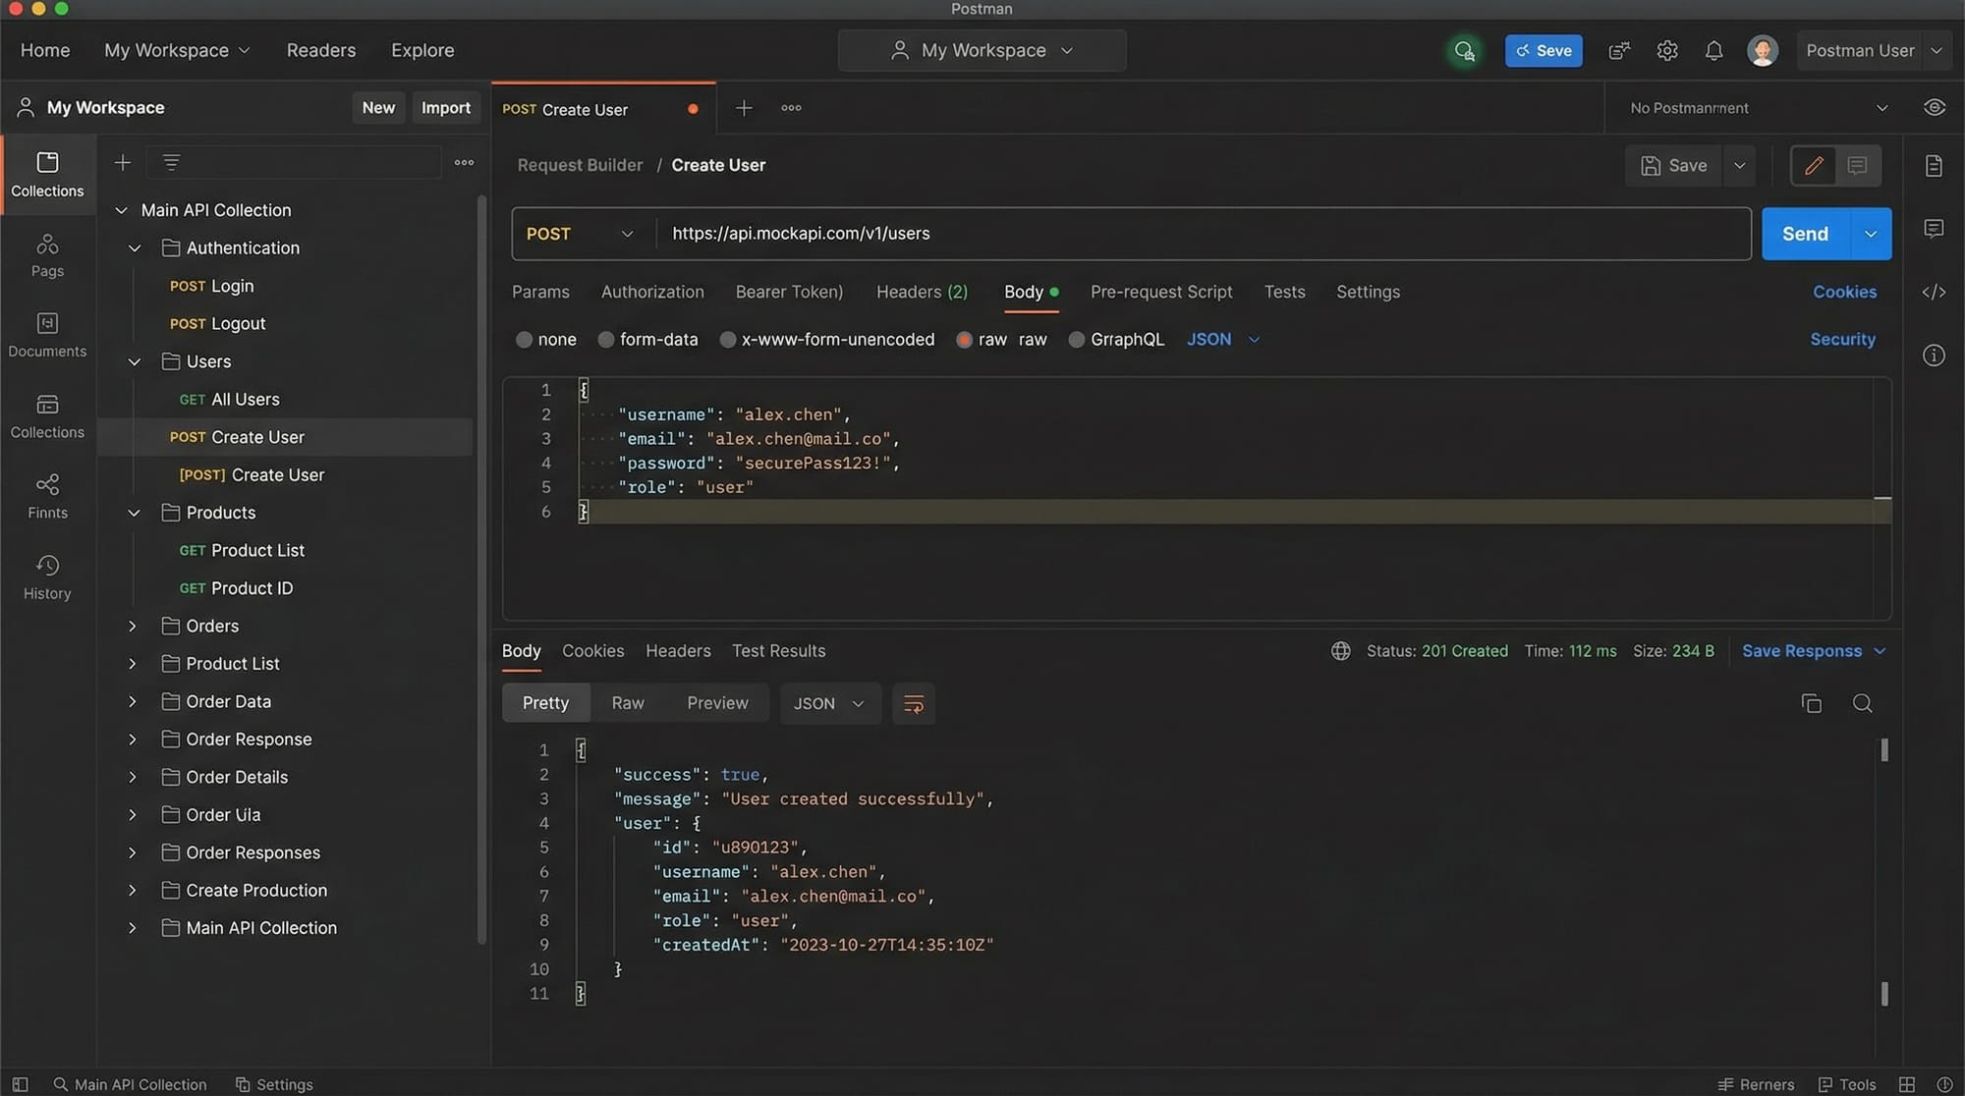Screen dimensions: 1965x1096
Task: Select the none body type
Action: pyautogui.click(x=524, y=339)
